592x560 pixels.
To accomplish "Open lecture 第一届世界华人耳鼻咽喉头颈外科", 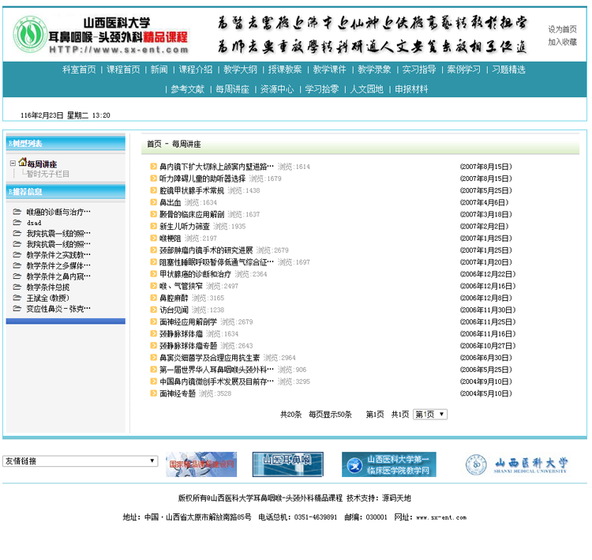I will [216, 370].
